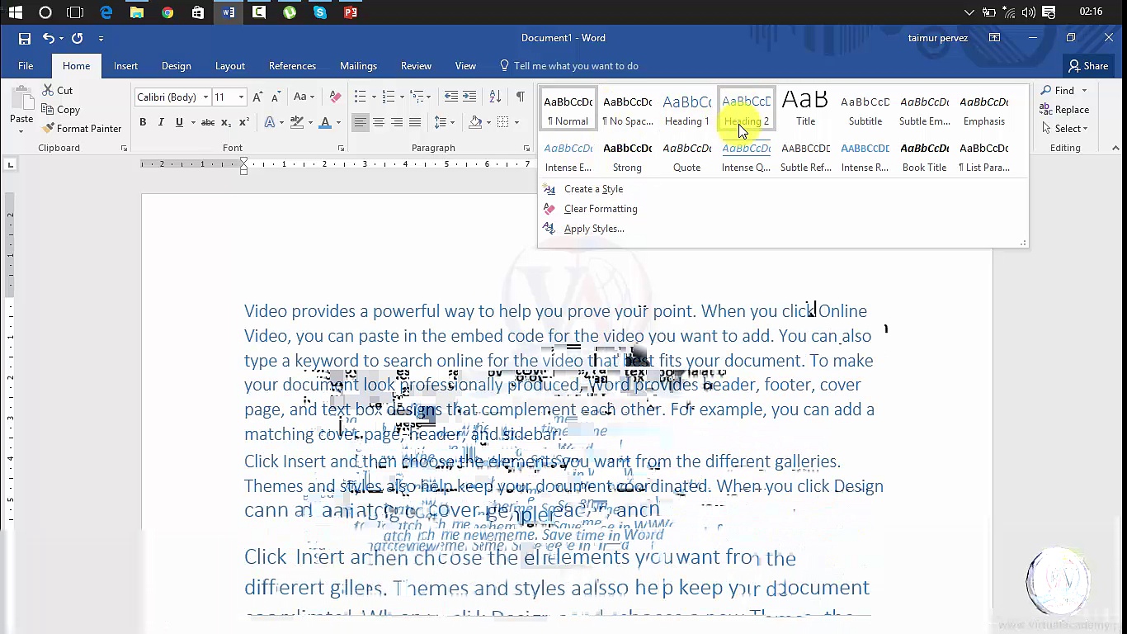The height and width of the screenshot is (634, 1127).
Task: Click Apply Styles option
Action: click(x=594, y=229)
